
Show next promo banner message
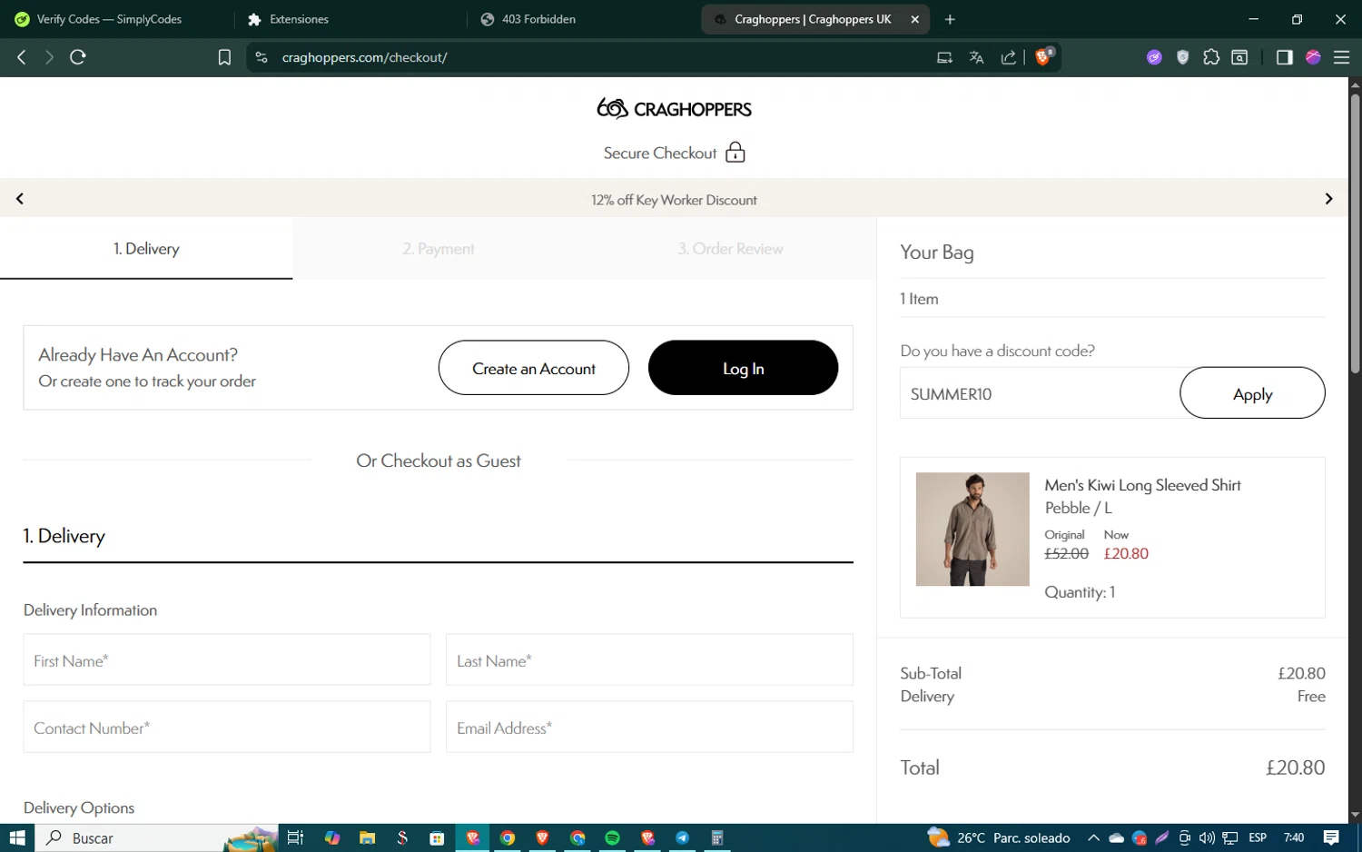click(x=1328, y=199)
